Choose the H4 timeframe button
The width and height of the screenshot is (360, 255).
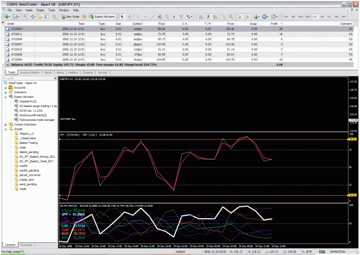(322, 17)
